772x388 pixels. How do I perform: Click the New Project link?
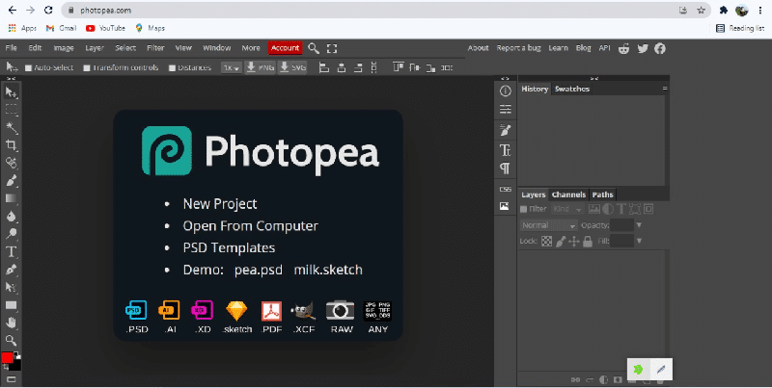(x=220, y=204)
